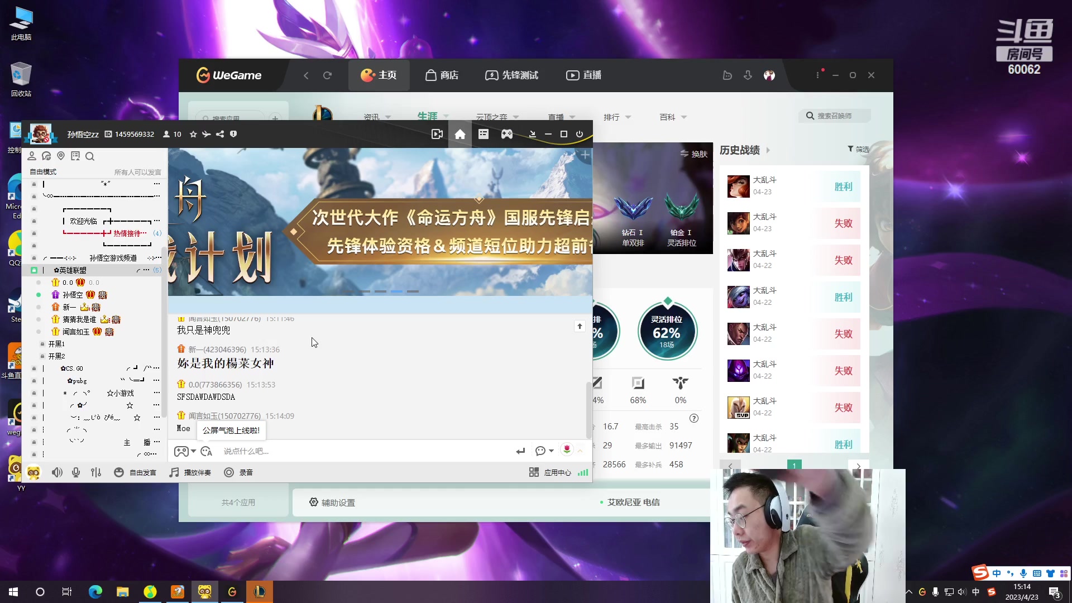
Task: Open the emoji font icon in chat box
Action: tap(207, 451)
